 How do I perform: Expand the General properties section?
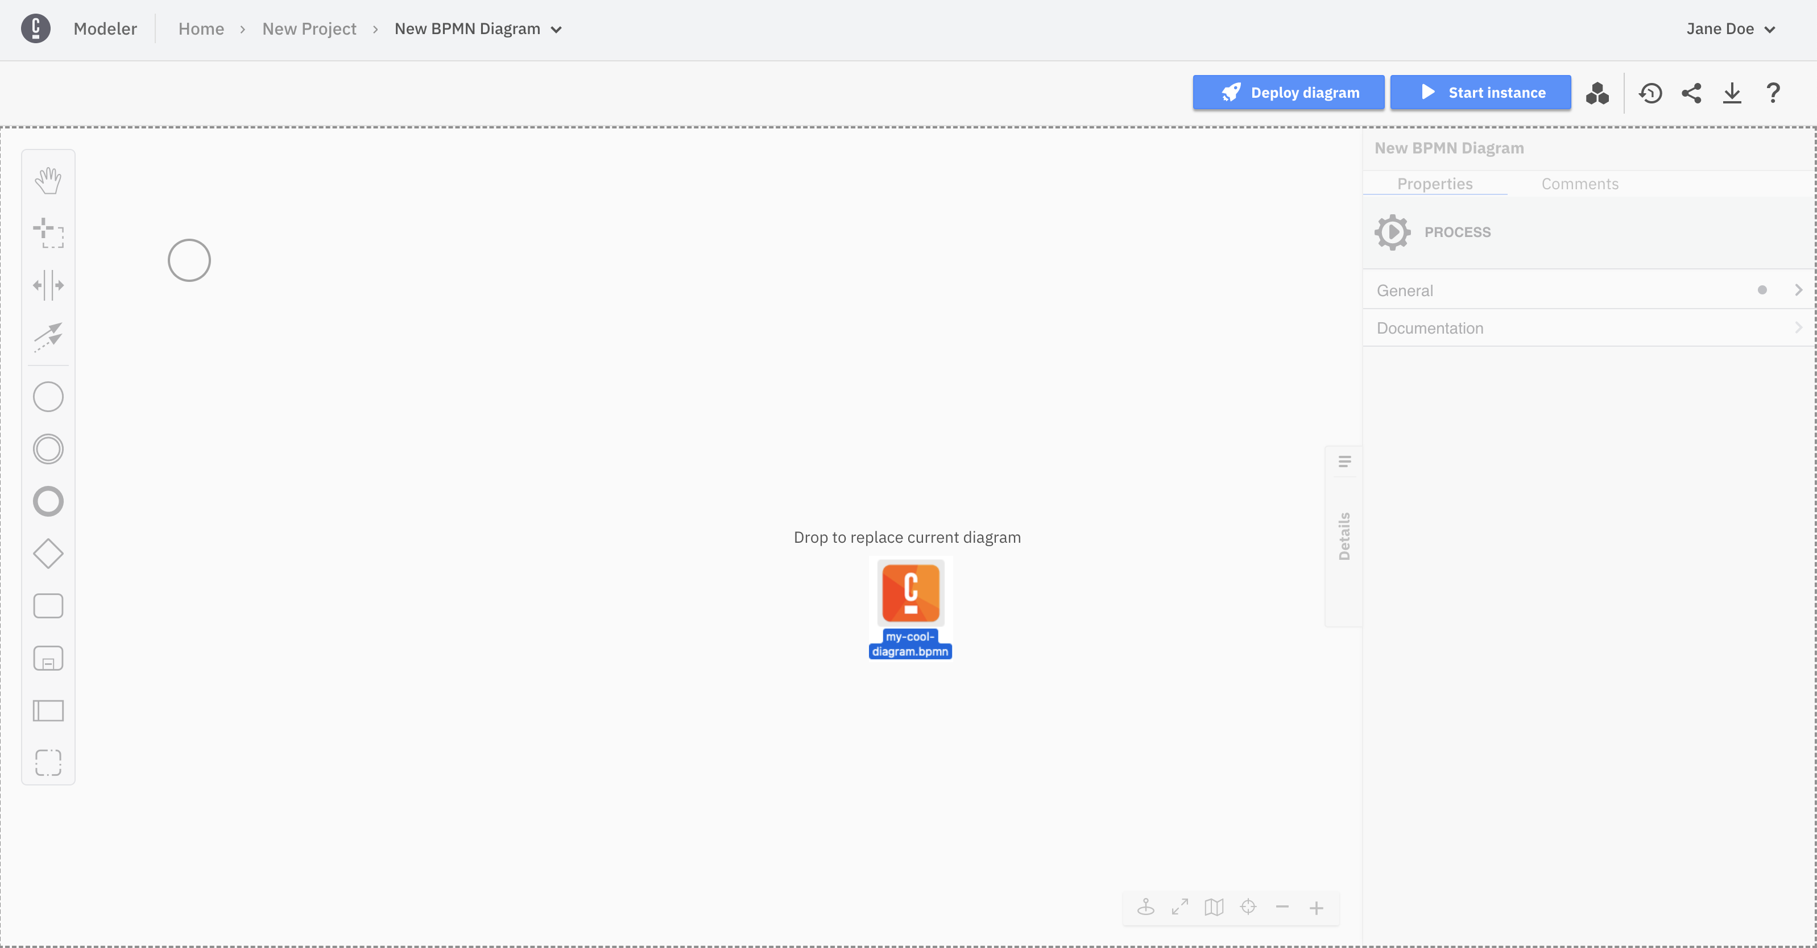pyautogui.click(x=1587, y=290)
